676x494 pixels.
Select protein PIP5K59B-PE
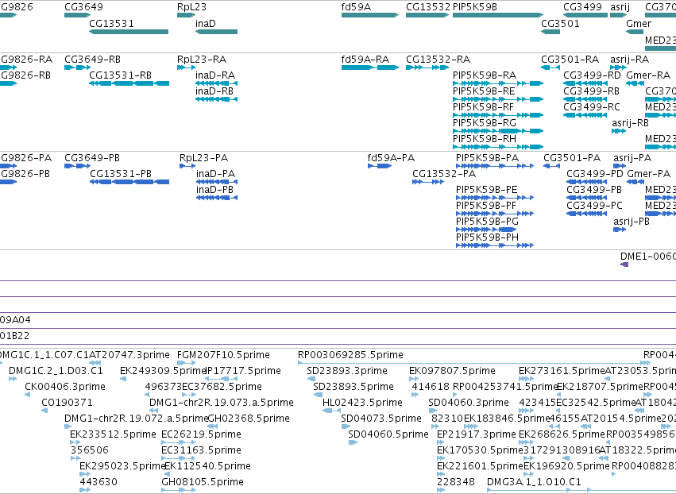tap(495, 198)
